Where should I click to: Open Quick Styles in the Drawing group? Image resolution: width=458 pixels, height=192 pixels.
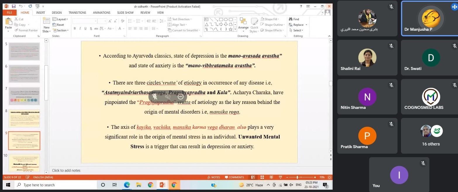[254, 25]
